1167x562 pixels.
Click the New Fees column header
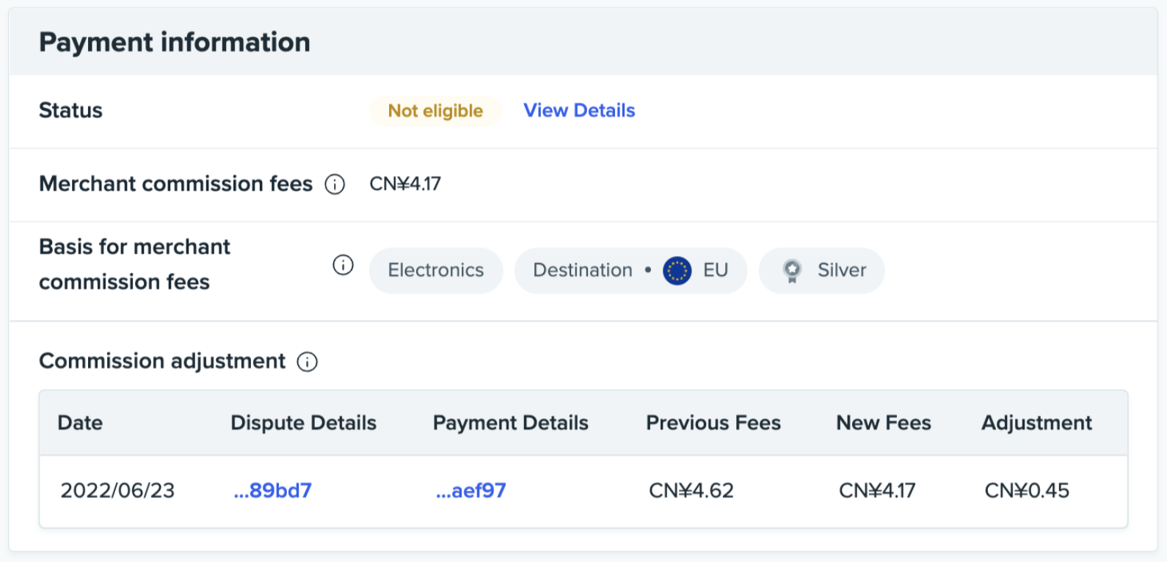tap(884, 423)
